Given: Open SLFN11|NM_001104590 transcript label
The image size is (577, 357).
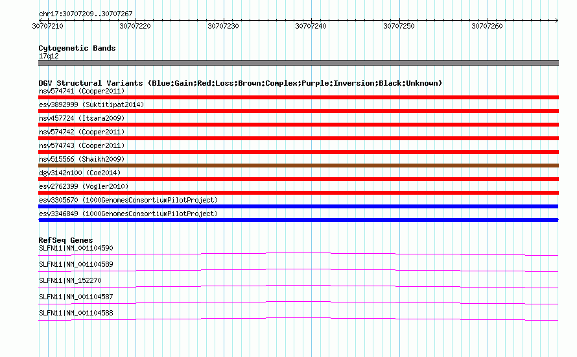Looking at the screenshot, I should (76, 249).
